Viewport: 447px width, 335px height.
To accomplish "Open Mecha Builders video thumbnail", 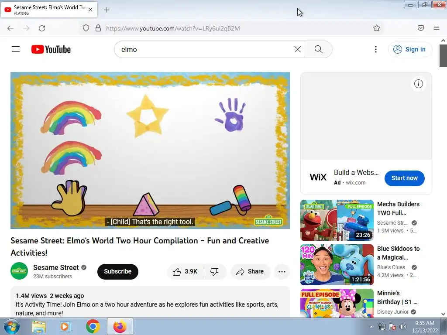I will tap(337, 220).
